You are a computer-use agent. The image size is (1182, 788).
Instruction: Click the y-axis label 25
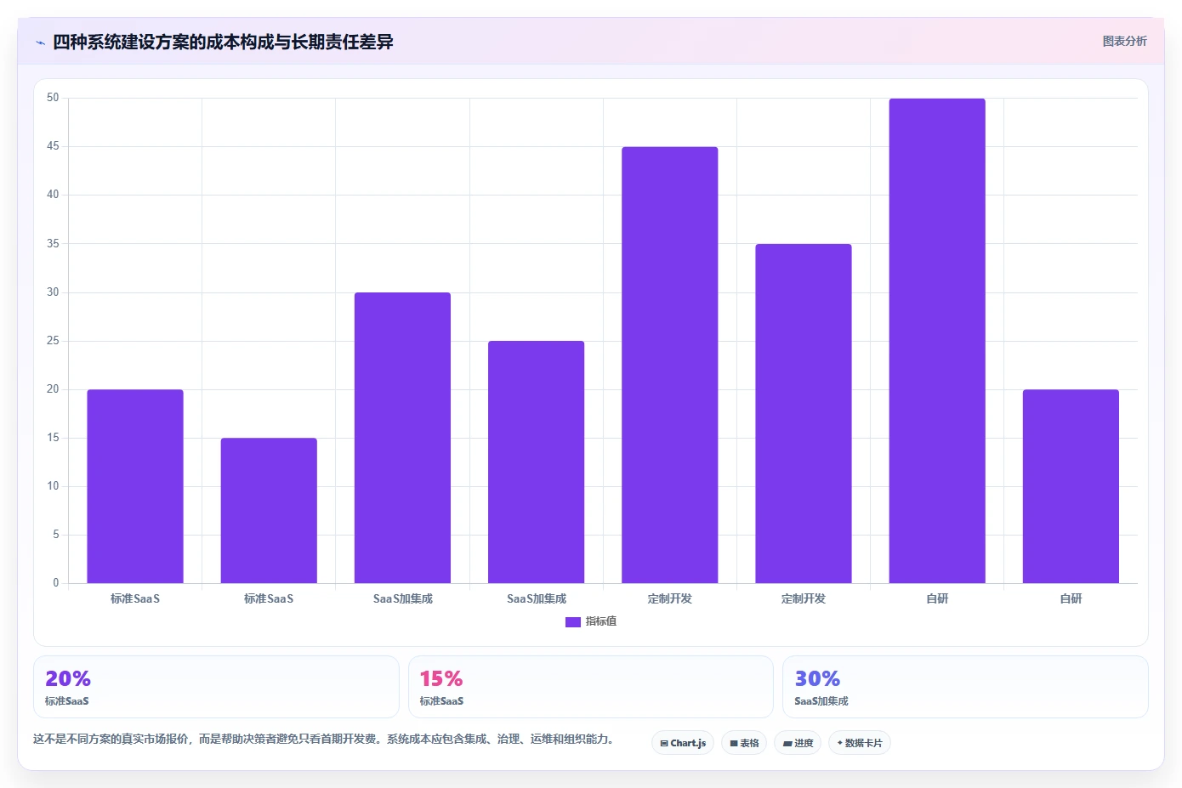click(53, 341)
